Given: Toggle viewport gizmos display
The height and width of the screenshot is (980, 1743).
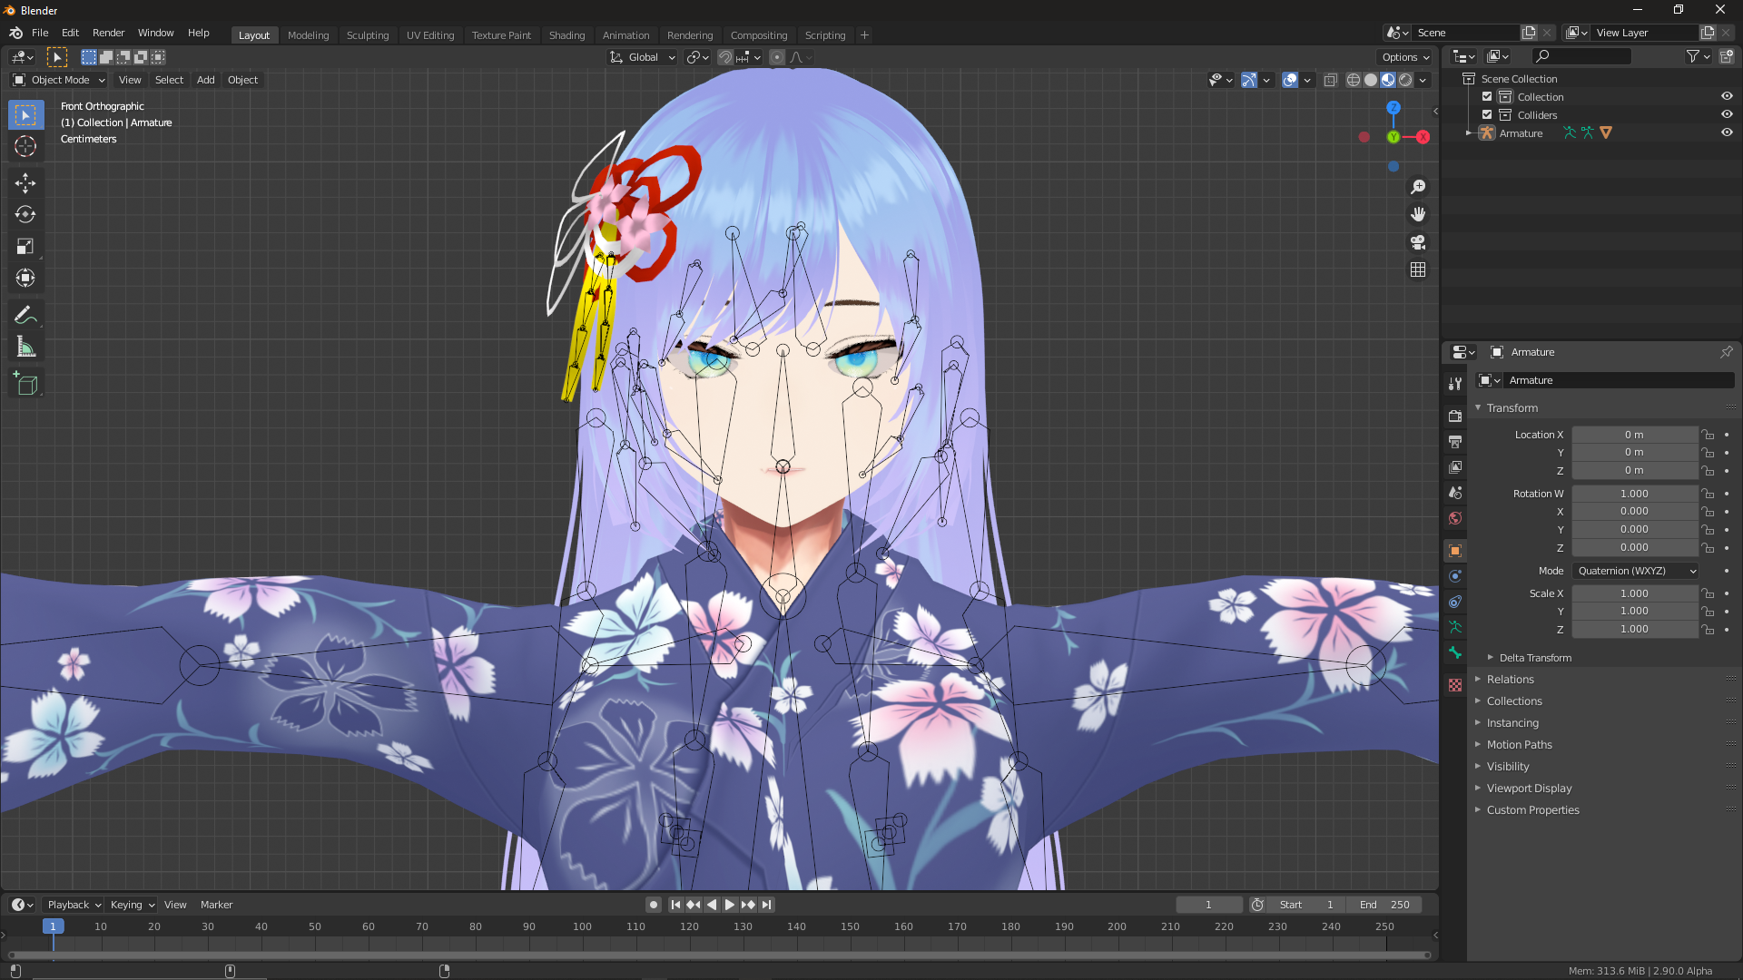Looking at the screenshot, I should (1249, 80).
